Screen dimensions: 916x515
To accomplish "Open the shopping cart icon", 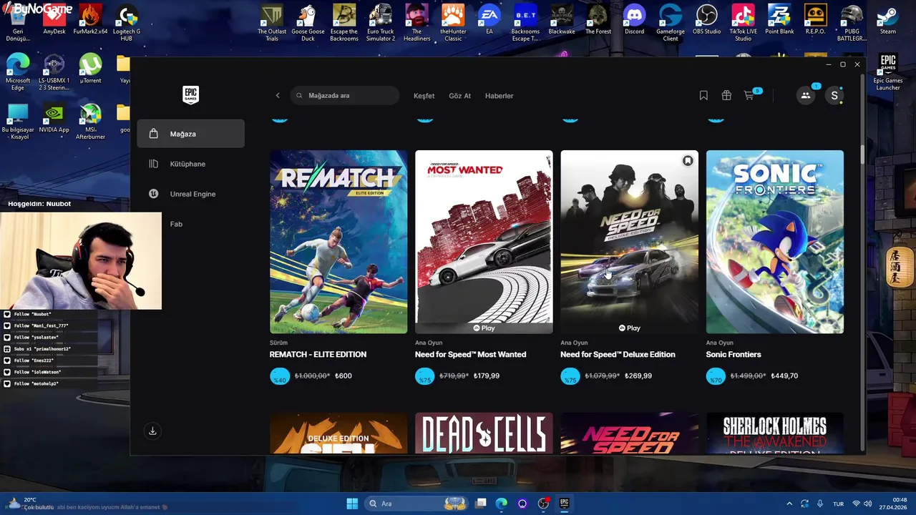I will 749,95.
